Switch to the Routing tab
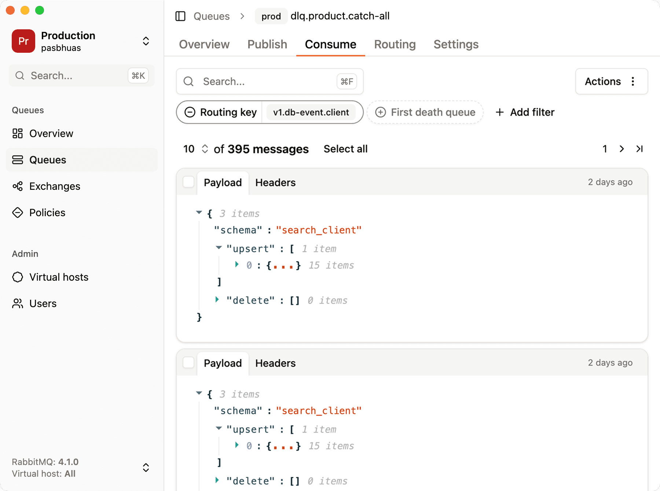This screenshot has height=491, width=660. click(395, 44)
